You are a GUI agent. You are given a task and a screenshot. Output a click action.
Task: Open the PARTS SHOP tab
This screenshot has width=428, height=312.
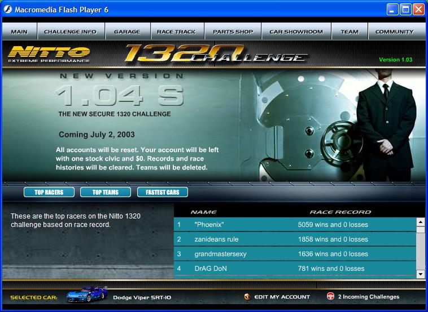pyautogui.click(x=233, y=32)
